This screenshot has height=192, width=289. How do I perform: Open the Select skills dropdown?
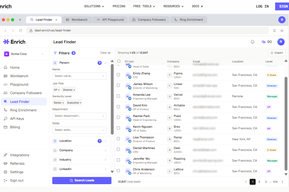point(79,130)
